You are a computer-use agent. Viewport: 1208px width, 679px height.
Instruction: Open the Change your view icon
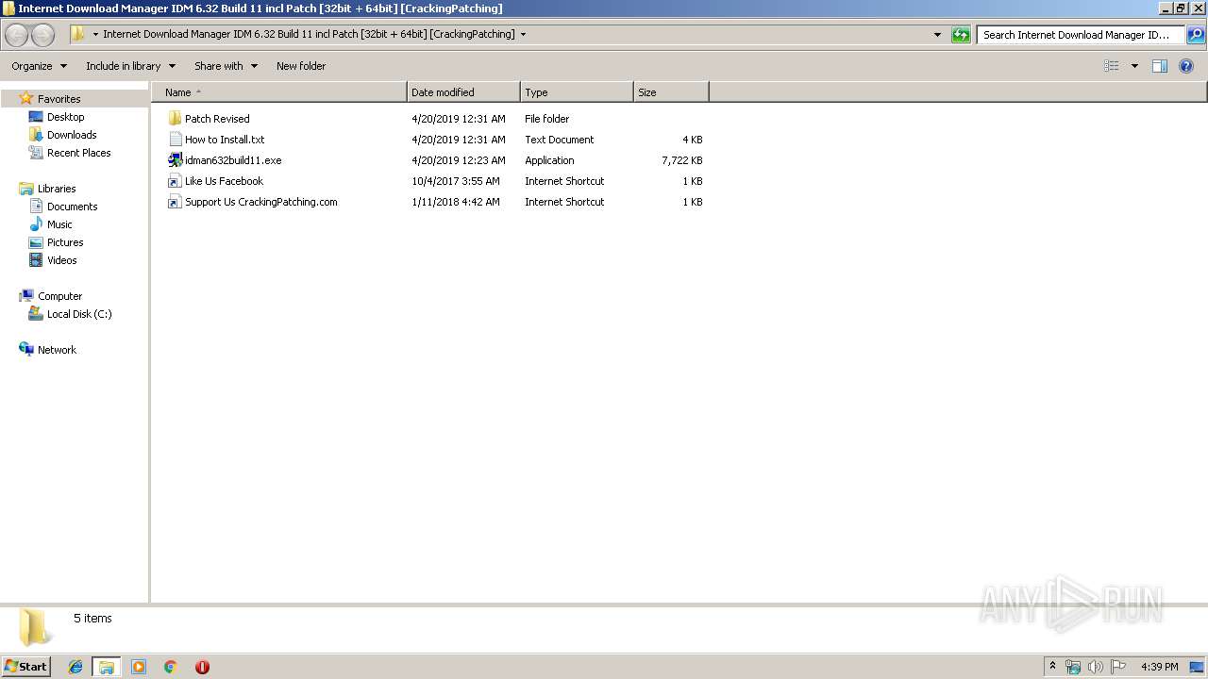1112,66
